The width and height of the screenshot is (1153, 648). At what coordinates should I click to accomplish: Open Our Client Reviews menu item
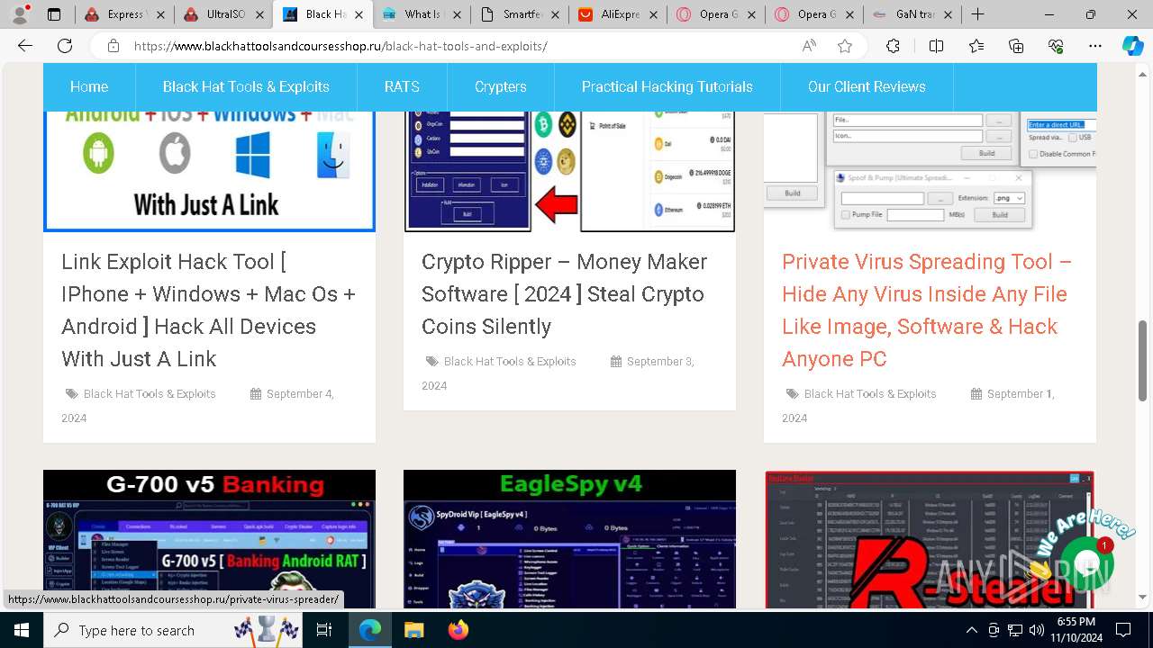coord(867,86)
